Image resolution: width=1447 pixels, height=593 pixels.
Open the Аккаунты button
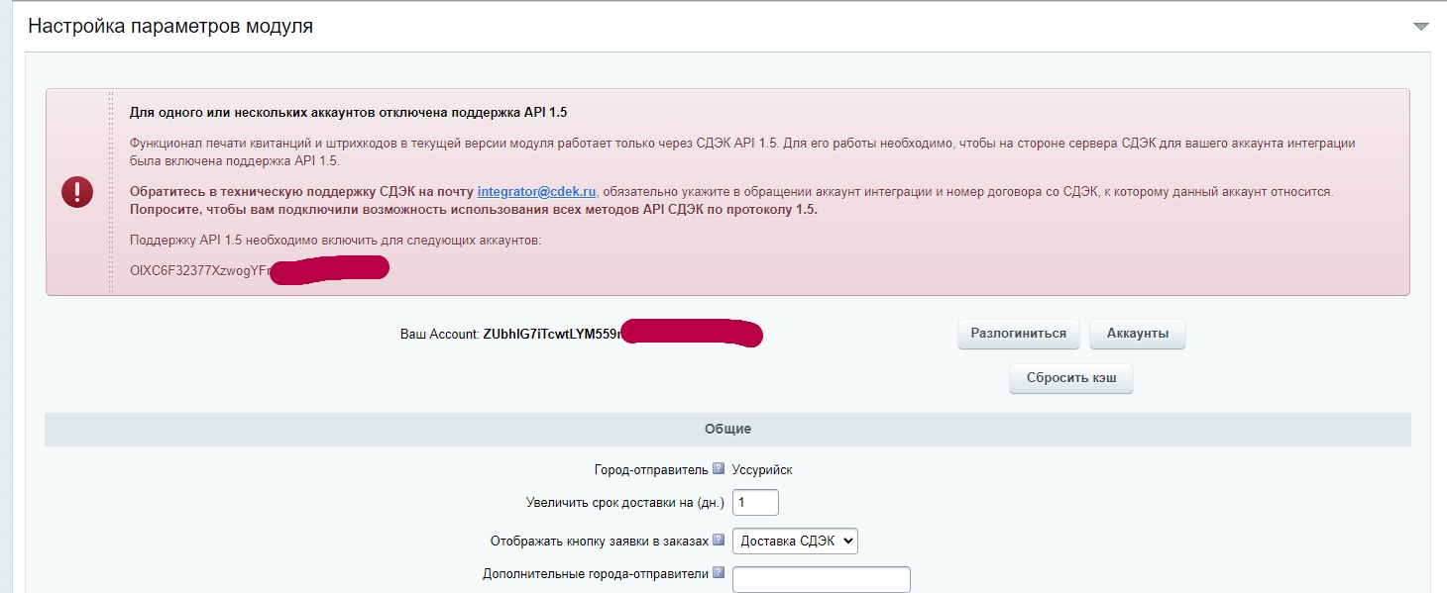pyautogui.click(x=1138, y=334)
